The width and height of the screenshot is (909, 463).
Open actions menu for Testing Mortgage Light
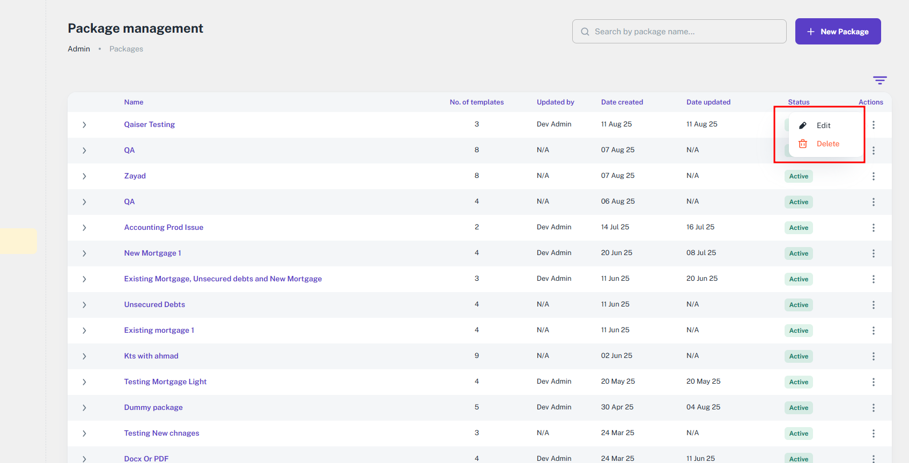coord(873,382)
